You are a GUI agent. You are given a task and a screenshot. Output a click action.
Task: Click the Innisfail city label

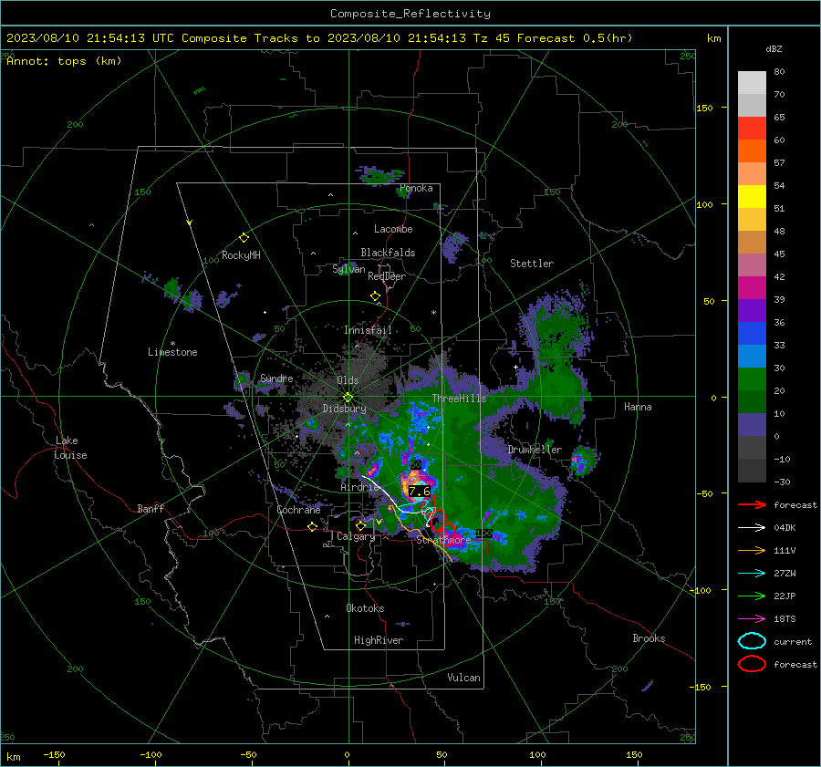[x=368, y=330]
